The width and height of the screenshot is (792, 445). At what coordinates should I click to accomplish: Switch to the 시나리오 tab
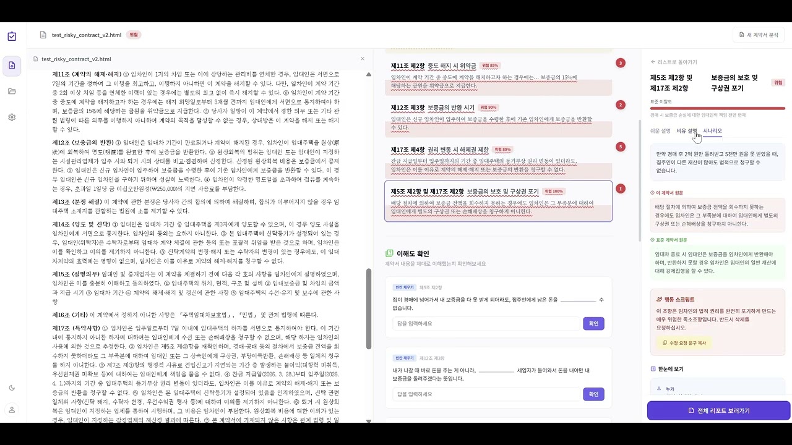[x=712, y=131]
